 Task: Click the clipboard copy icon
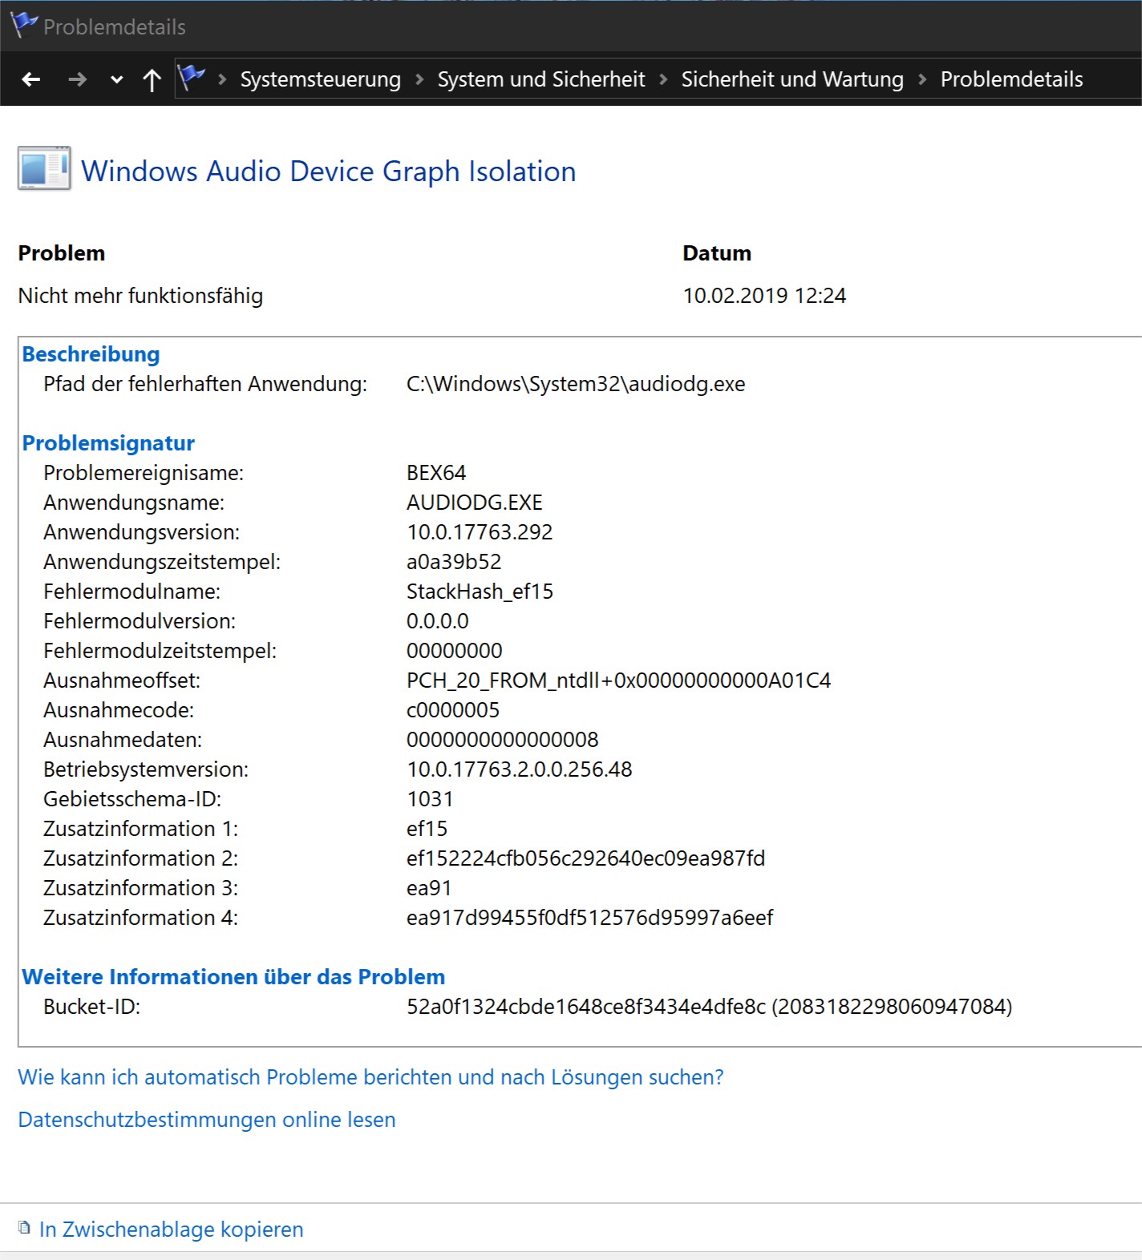coord(25,1228)
